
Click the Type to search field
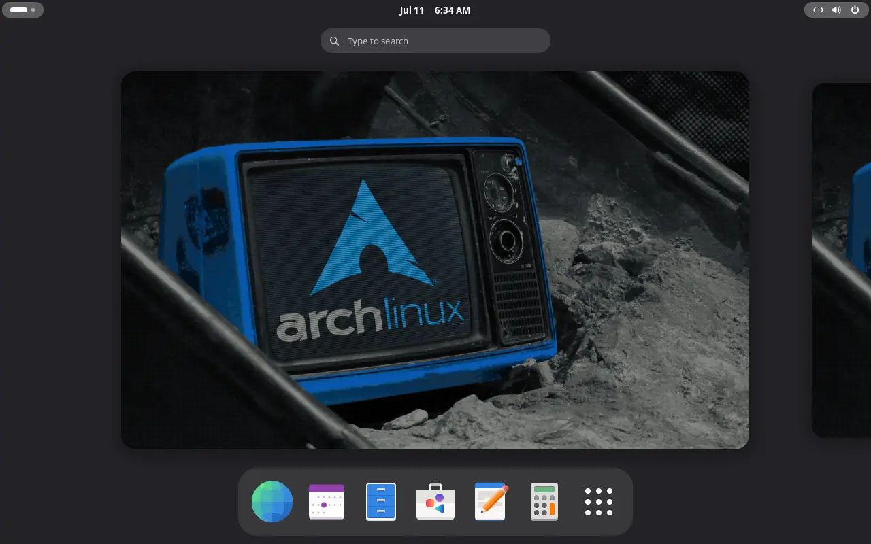[x=435, y=41]
